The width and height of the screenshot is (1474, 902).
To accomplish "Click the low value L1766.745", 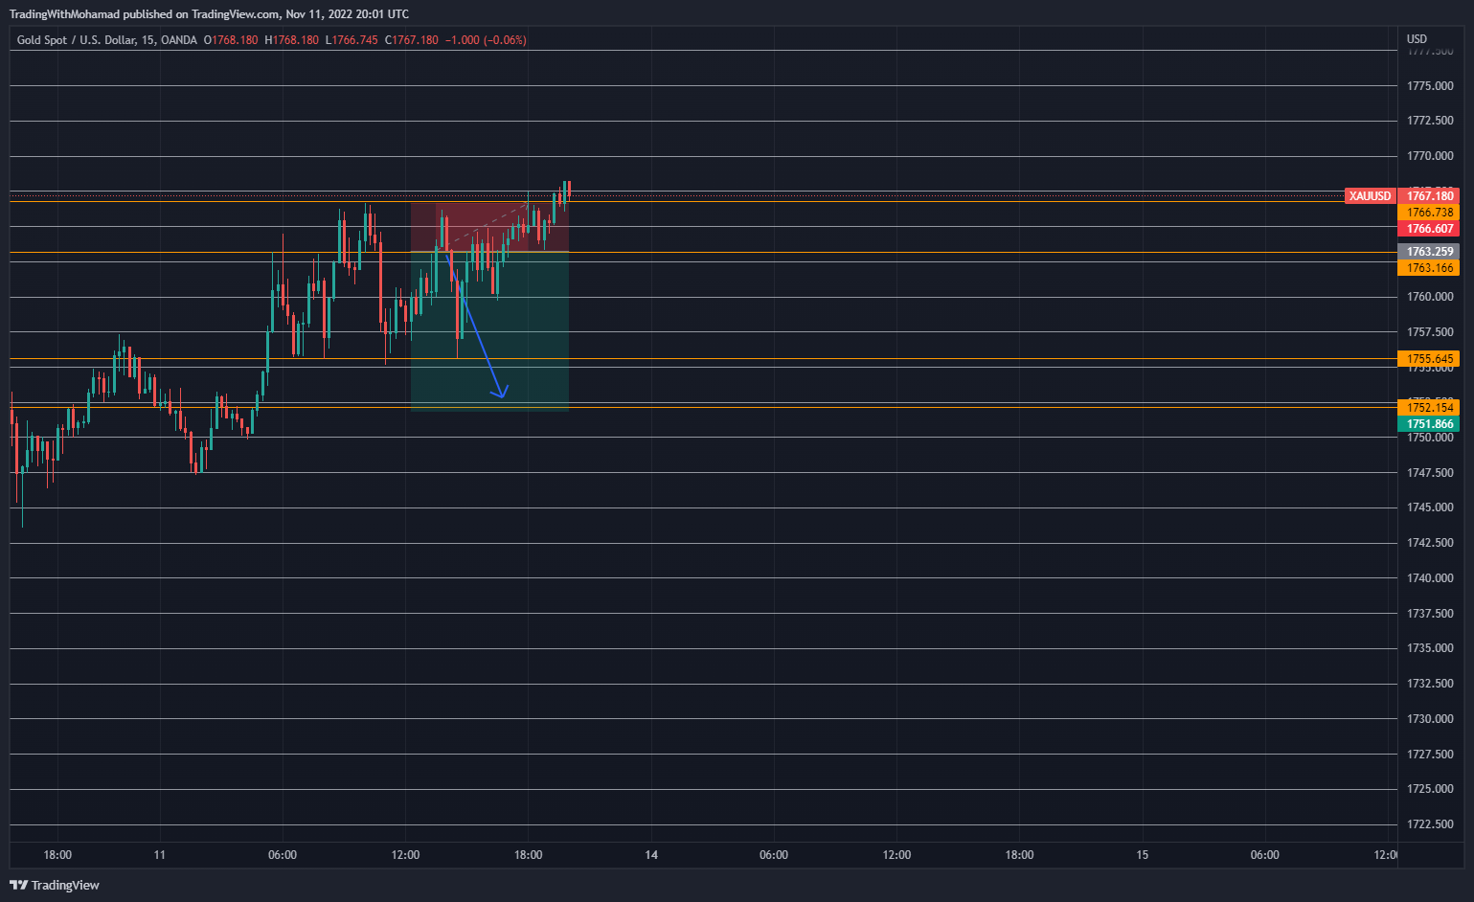I will [x=351, y=40].
